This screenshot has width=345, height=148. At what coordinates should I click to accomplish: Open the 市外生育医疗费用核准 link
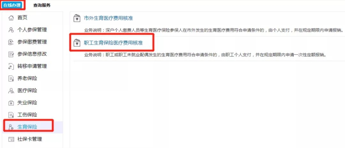[108, 18]
